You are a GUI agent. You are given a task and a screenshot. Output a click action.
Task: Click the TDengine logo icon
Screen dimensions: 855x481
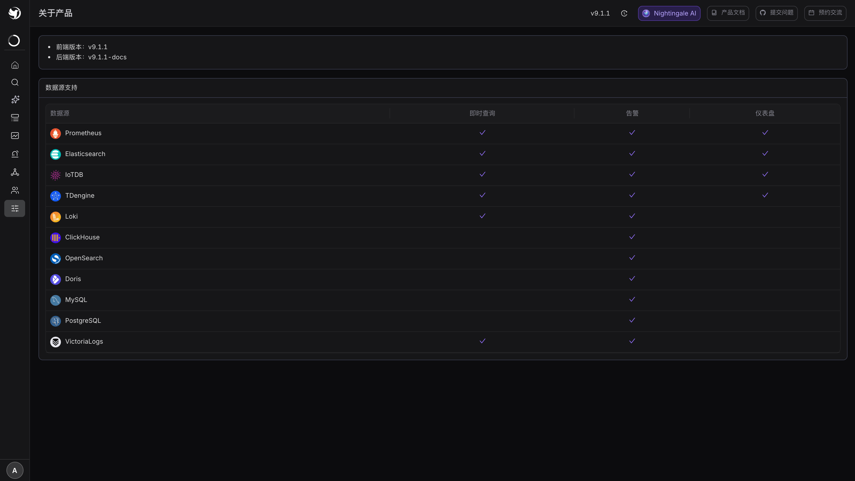(55, 196)
